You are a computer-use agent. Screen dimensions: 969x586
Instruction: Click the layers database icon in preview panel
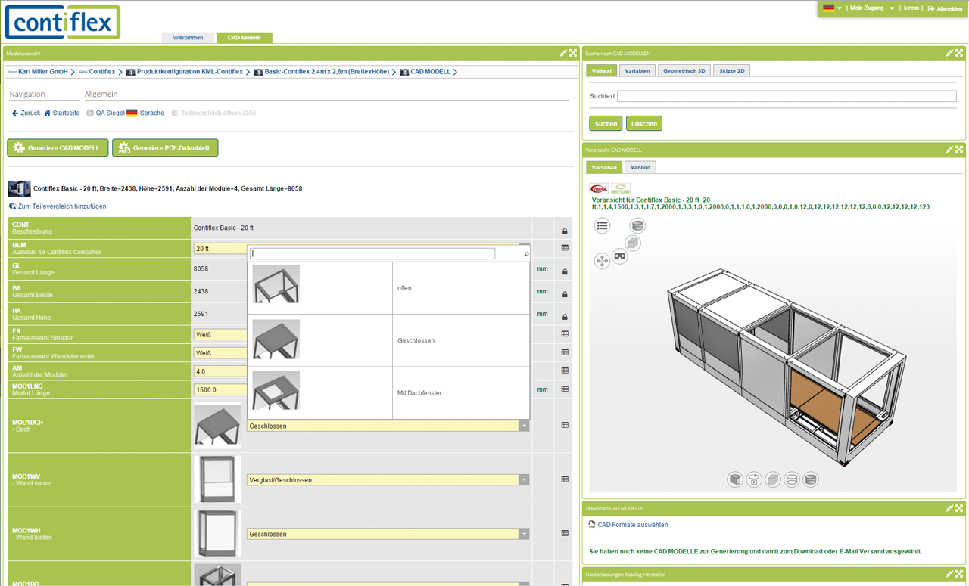[x=637, y=225]
